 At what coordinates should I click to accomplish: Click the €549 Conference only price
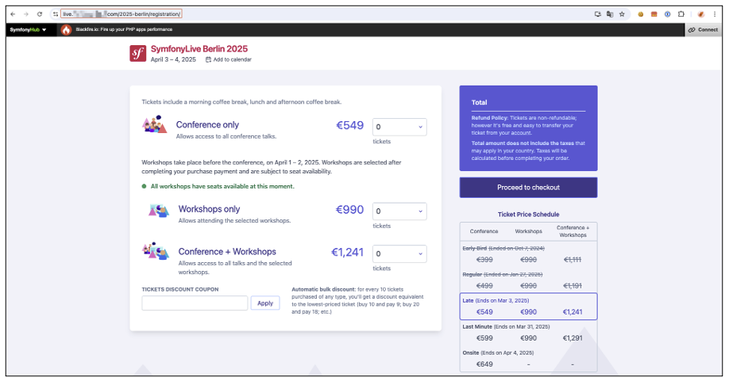(x=349, y=126)
